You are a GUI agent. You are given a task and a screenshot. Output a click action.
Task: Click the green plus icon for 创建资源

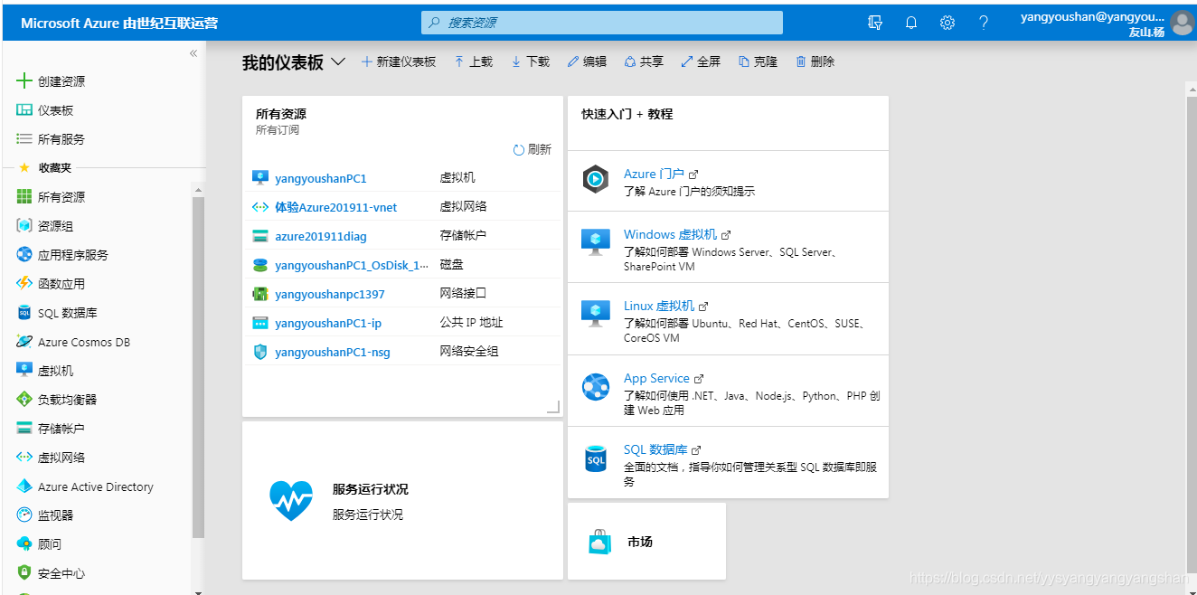point(24,81)
